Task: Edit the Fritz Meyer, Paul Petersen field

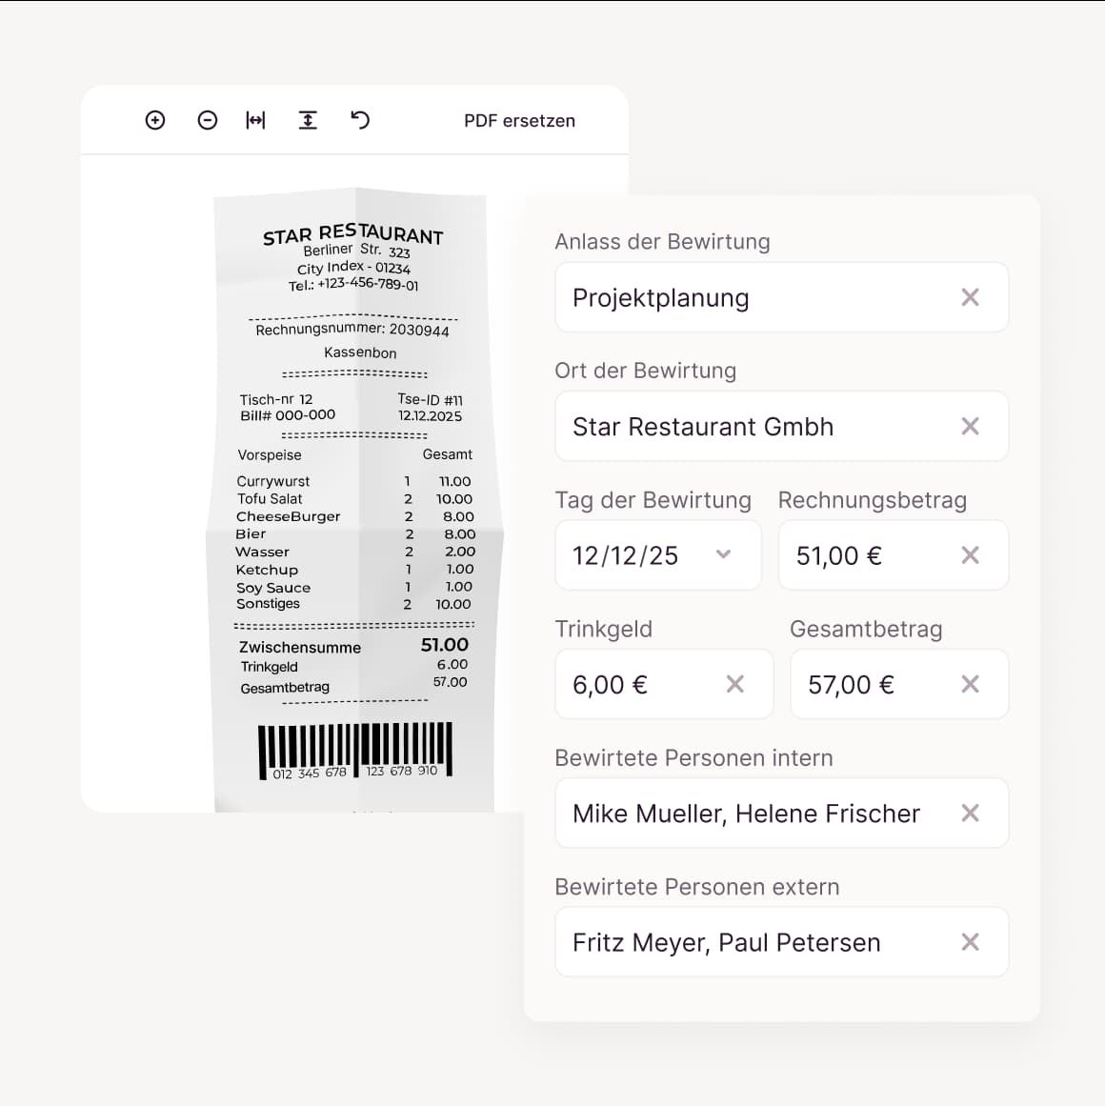Action: click(x=743, y=942)
